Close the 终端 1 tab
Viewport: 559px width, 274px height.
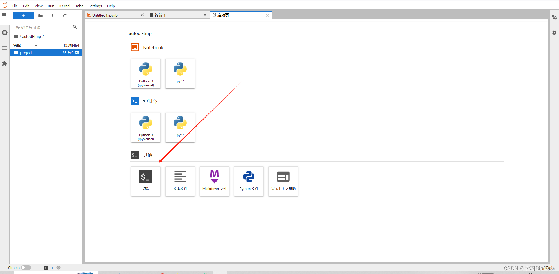205,15
